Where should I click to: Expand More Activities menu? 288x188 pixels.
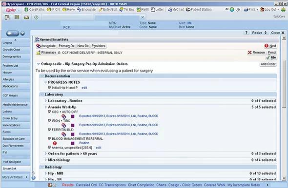[15, 177]
